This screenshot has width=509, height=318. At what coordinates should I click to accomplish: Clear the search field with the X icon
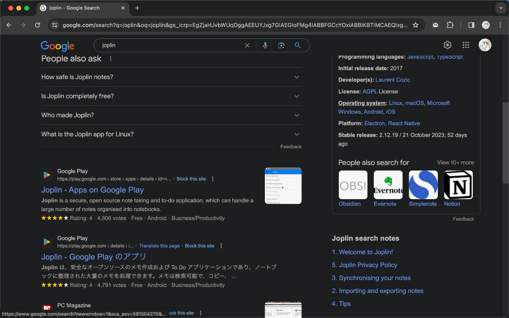[247, 45]
